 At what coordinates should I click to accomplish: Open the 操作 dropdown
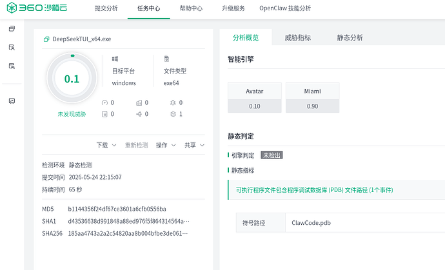(x=166, y=145)
